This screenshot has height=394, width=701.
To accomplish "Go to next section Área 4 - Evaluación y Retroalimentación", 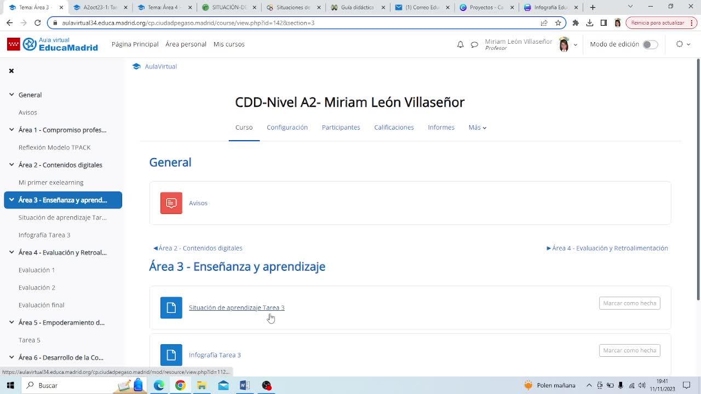I will pos(607,248).
